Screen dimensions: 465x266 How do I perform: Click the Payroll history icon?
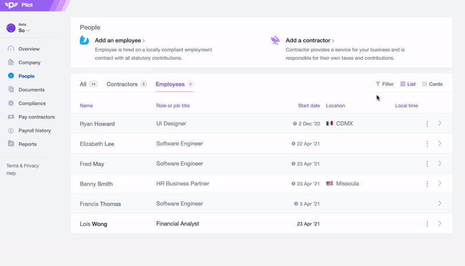(11, 130)
